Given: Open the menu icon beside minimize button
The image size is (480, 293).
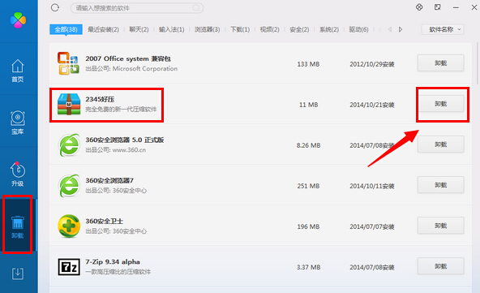Looking at the screenshot, I should click(438, 7).
